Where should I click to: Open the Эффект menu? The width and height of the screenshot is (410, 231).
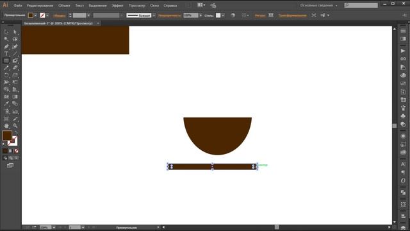pos(117,6)
